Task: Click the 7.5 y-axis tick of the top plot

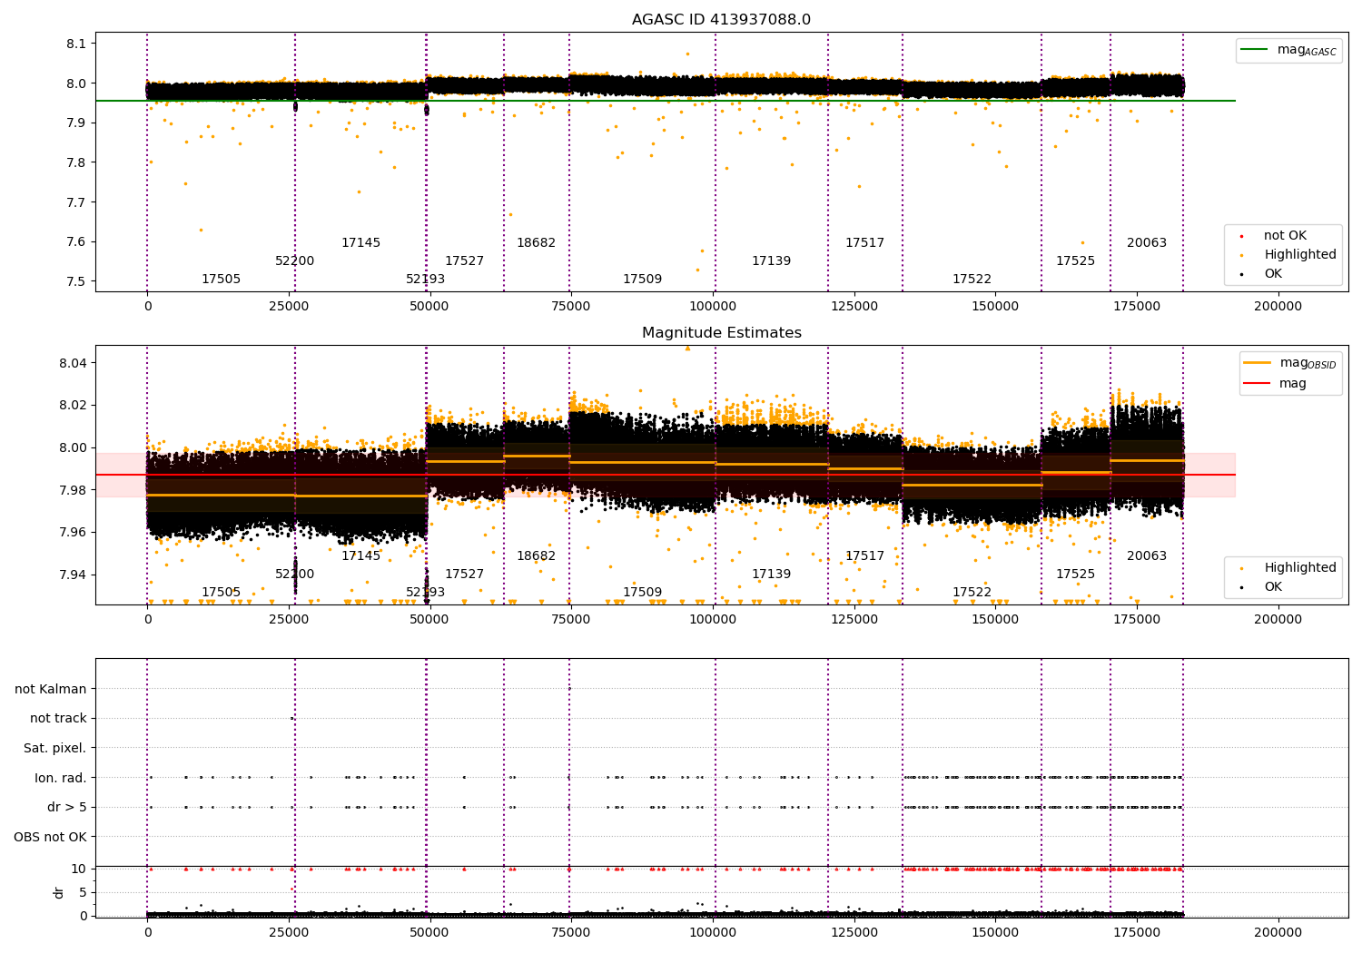Action: click(77, 281)
